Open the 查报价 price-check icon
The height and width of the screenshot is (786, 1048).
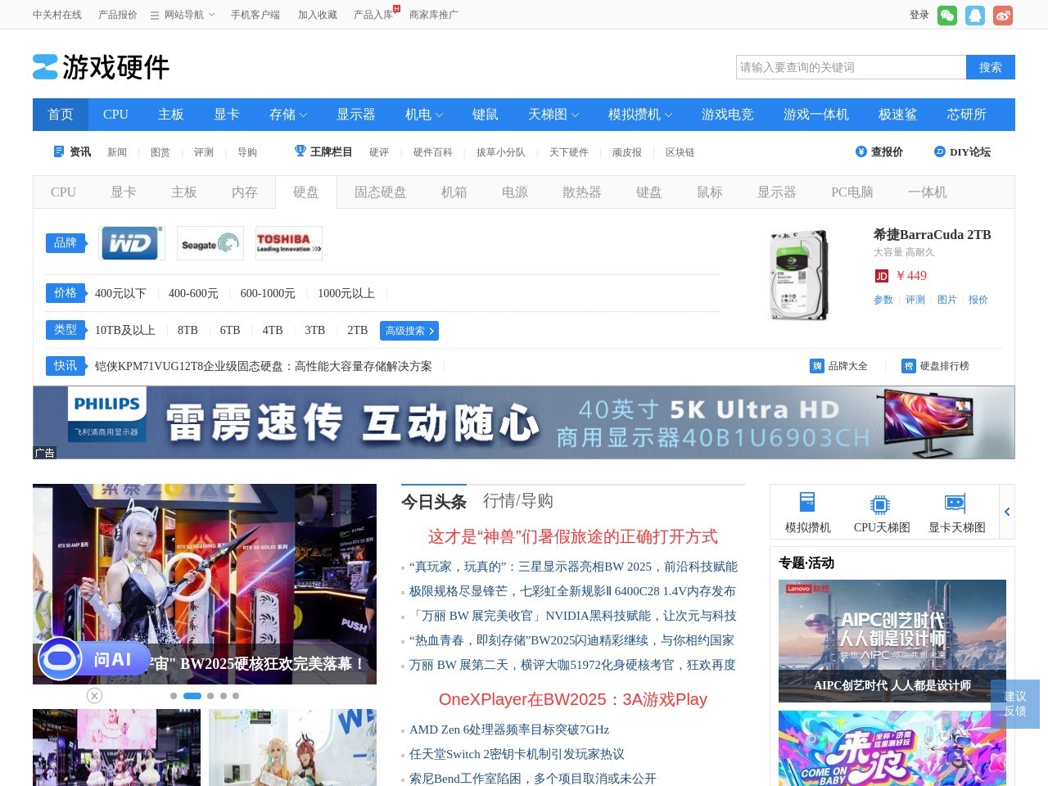point(861,151)
